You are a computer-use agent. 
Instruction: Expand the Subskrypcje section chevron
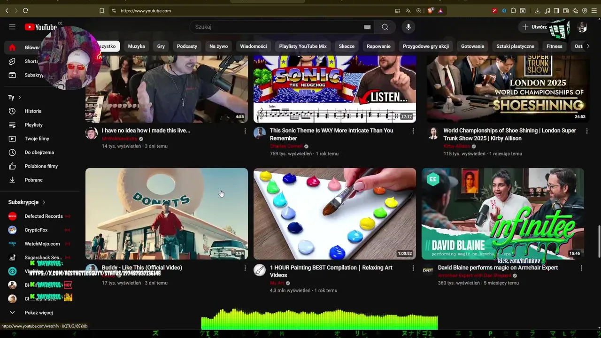pos(44,202)
